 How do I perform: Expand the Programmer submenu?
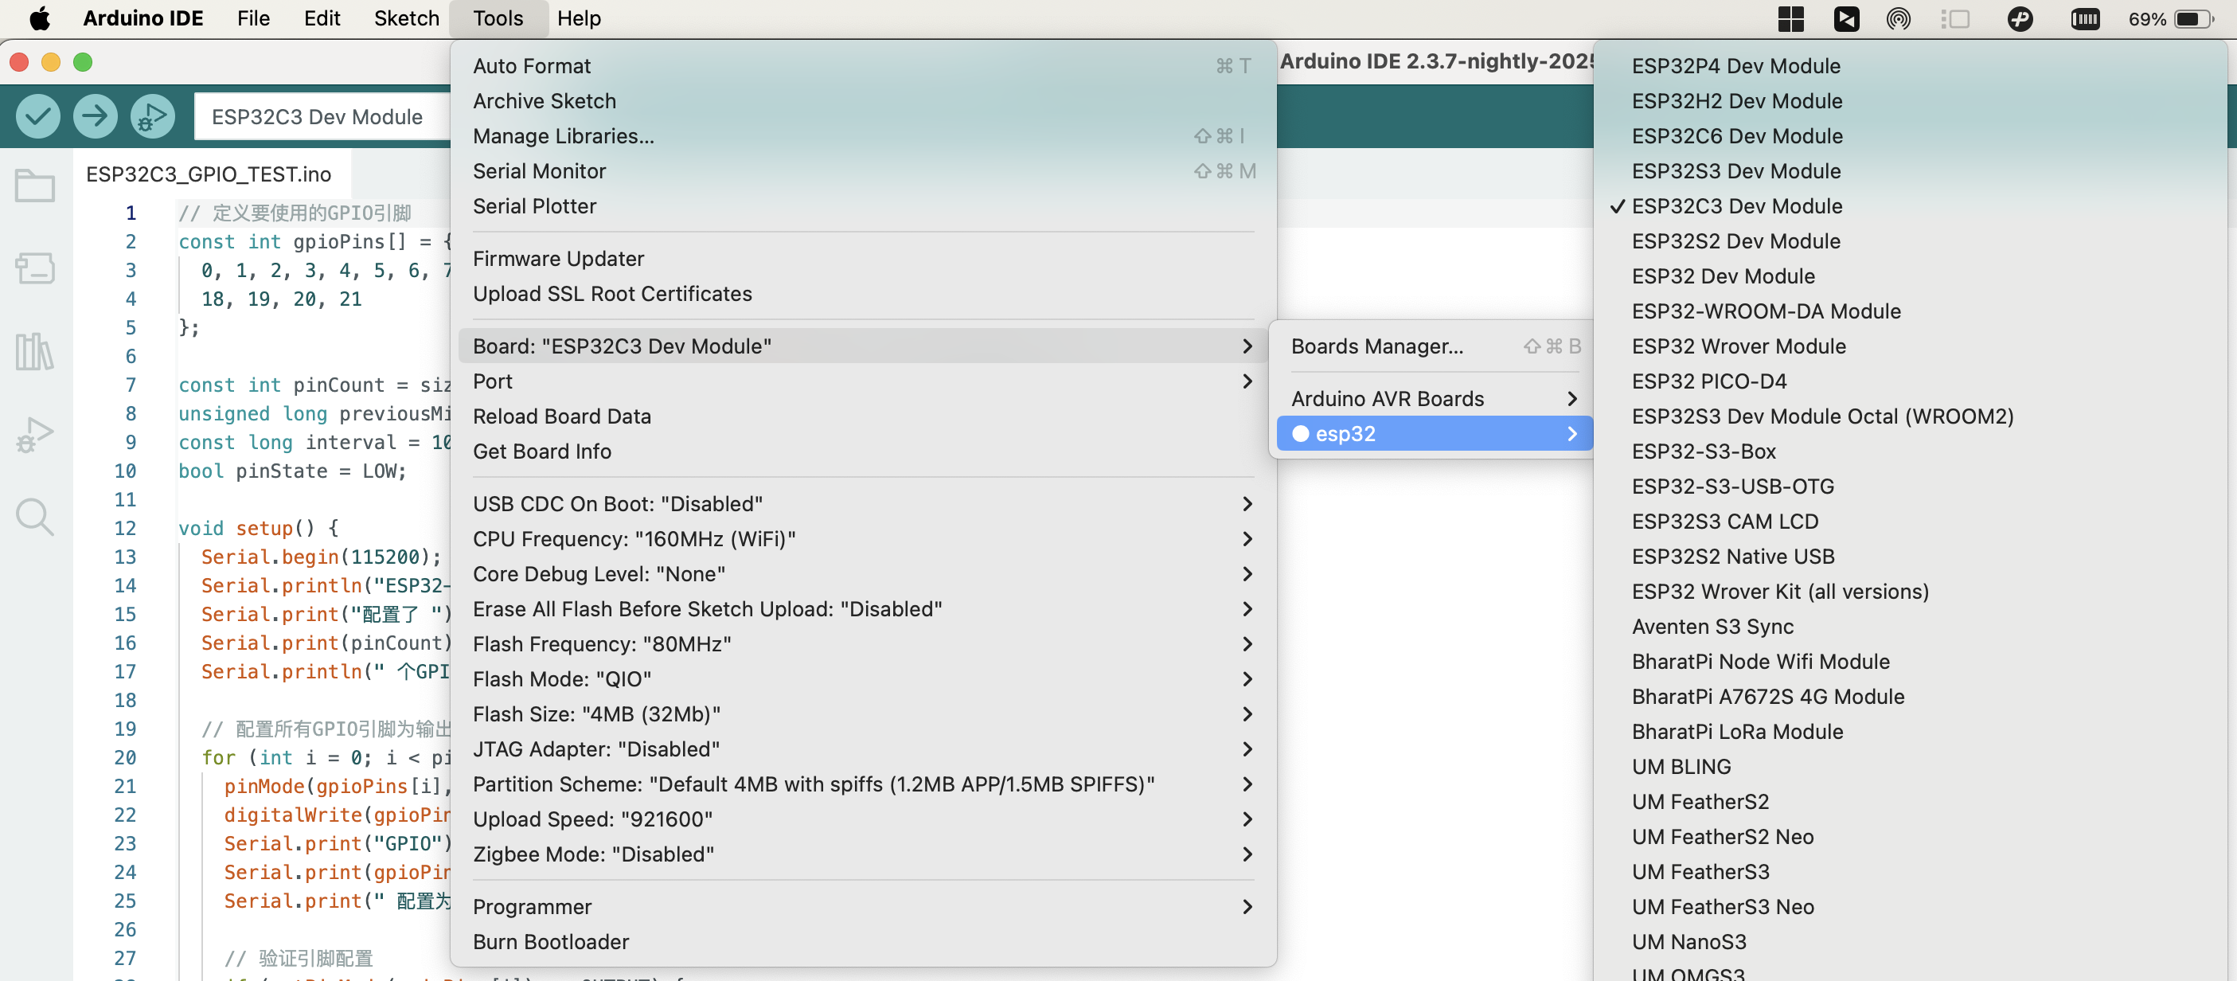pyautogui.click(x=863, y=906)
